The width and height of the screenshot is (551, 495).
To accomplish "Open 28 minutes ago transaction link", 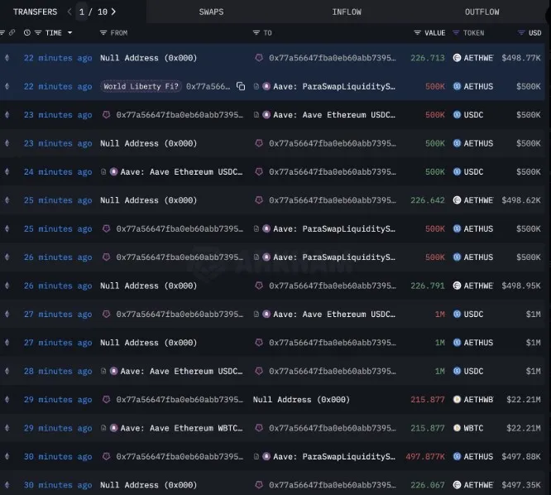I will pos(58,371).
